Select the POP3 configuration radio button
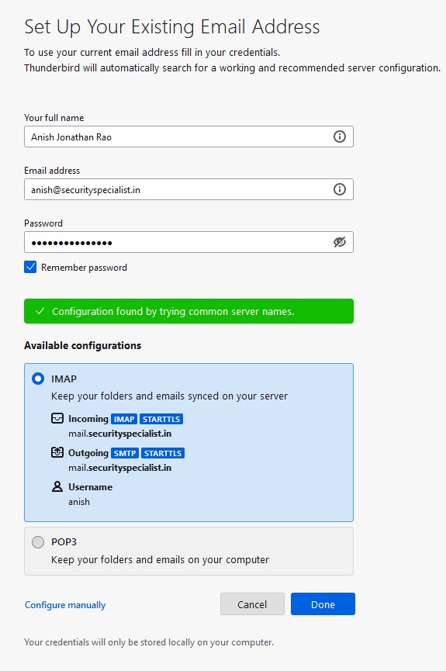The width and height of the screenshot is (446, 671). click(x=38, y=542)
